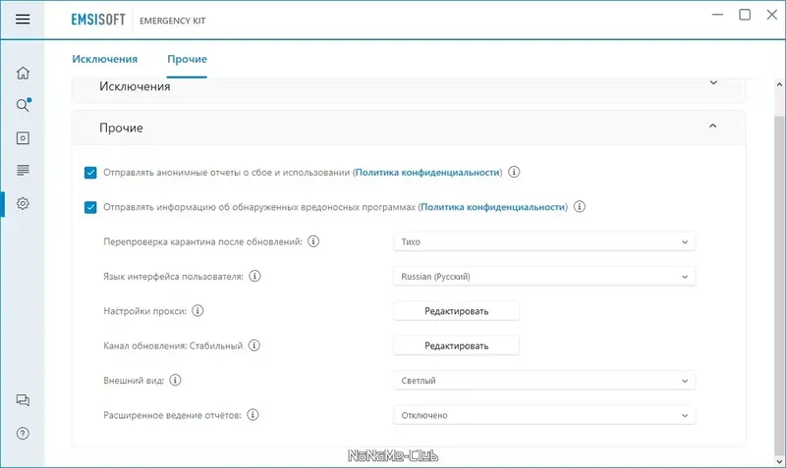This screenshot has width=786, height=468.
Task: Switch to the Исключения tab
Action: click(x=104, y=60)
